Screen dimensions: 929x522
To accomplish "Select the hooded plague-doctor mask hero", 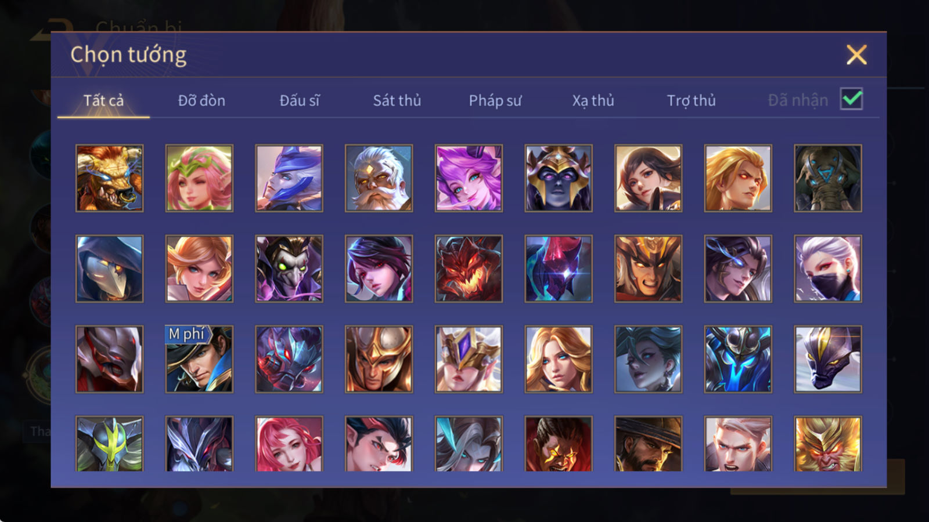I will 109,269.
